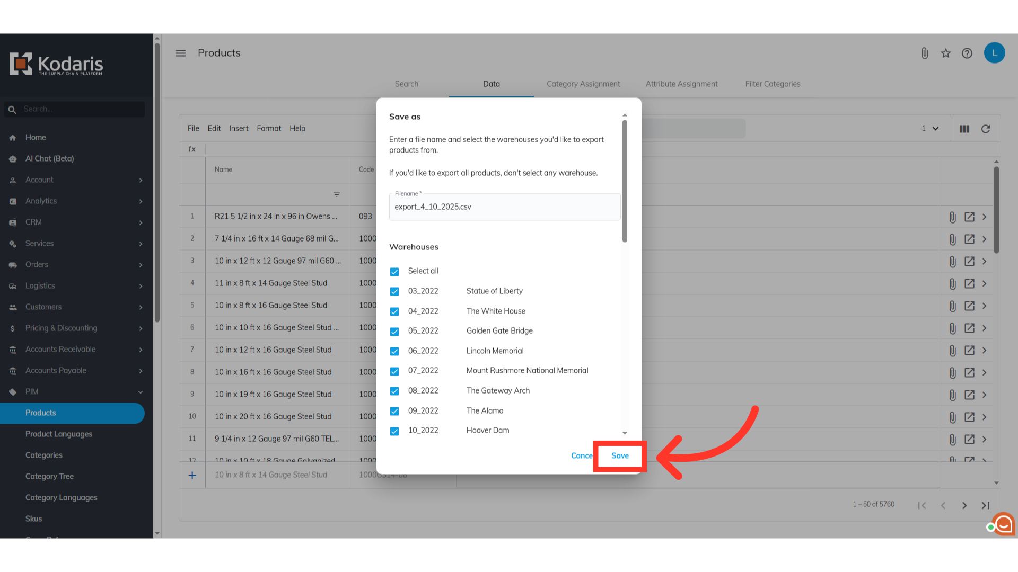Open row 1 in a new window icon

[x=969, y=217]
